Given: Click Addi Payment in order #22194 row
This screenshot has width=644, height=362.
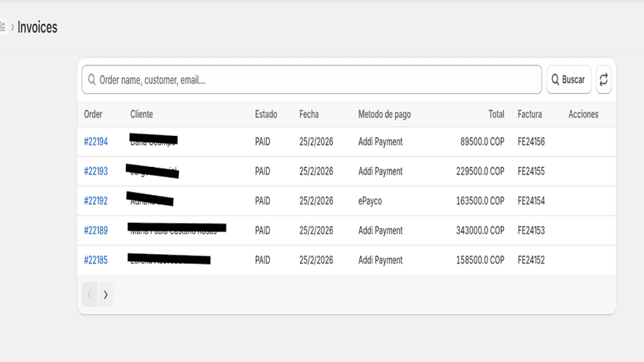Looking at the screenshot, I should pos(380,141).
